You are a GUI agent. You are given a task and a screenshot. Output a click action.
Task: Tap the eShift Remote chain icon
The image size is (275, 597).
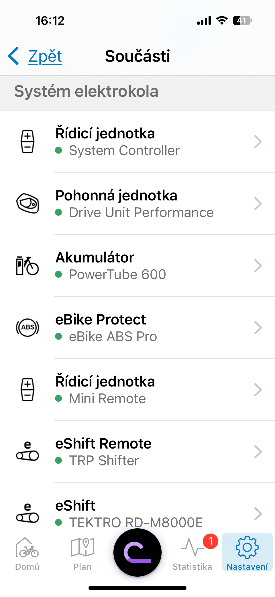pyautogui.click(x=27, y=451)
